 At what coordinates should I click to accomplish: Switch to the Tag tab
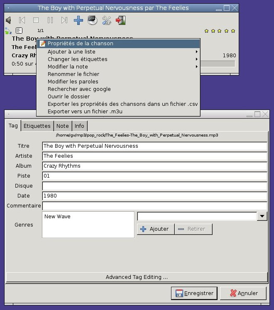[x=13, y=126]
